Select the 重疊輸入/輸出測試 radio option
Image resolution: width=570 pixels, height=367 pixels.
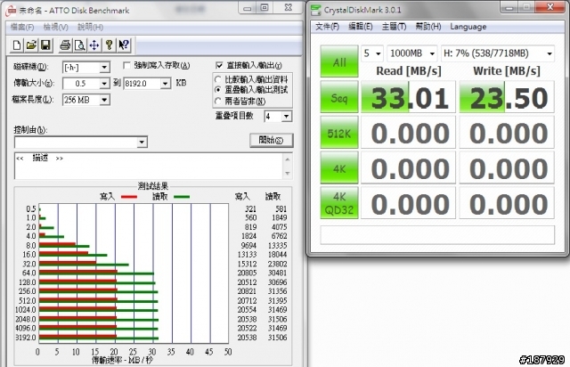218,89
